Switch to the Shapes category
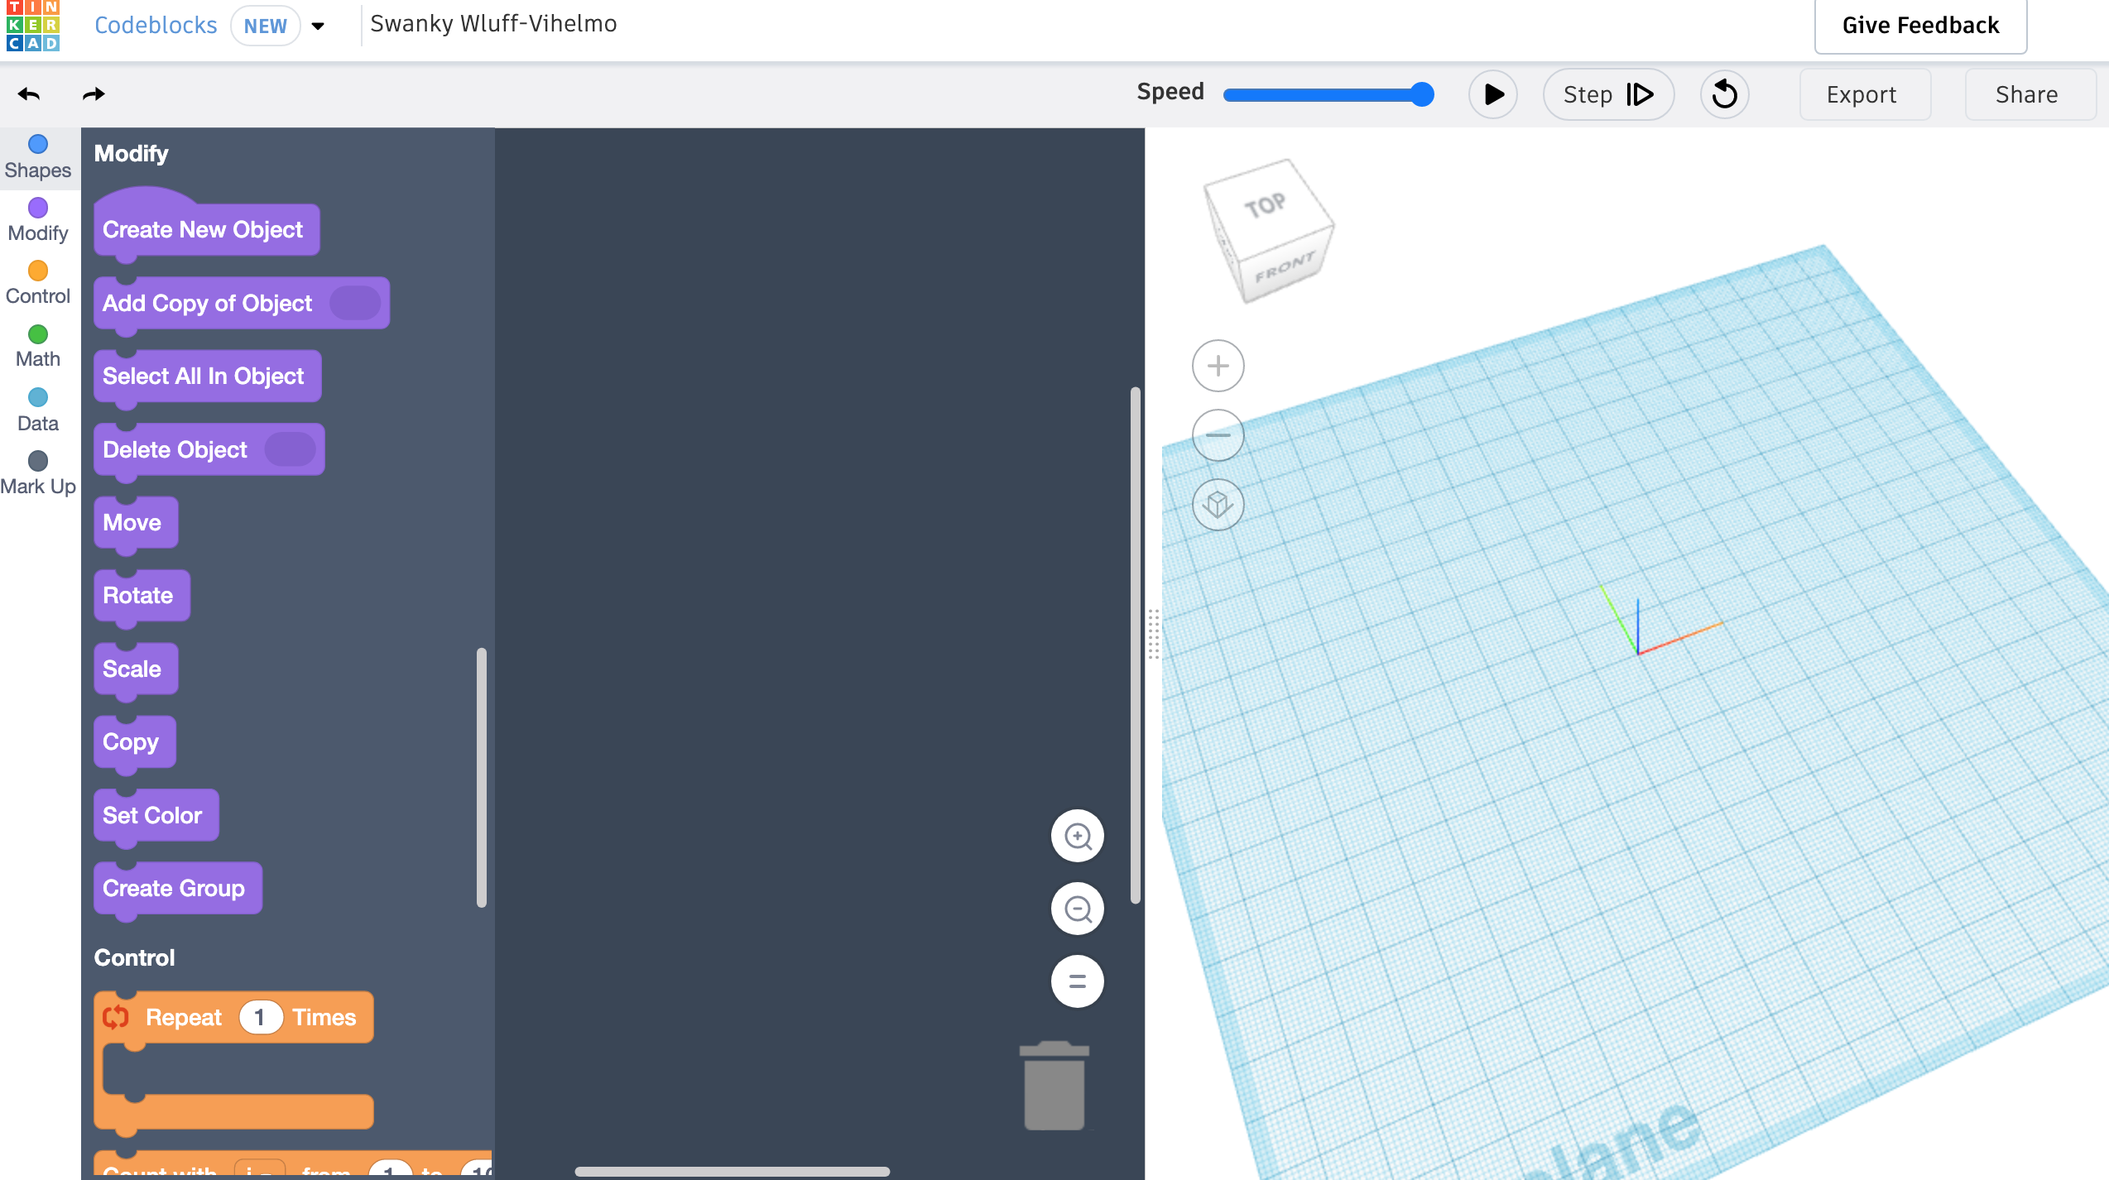This screenshot has height=1180, width=2109. 38,156
